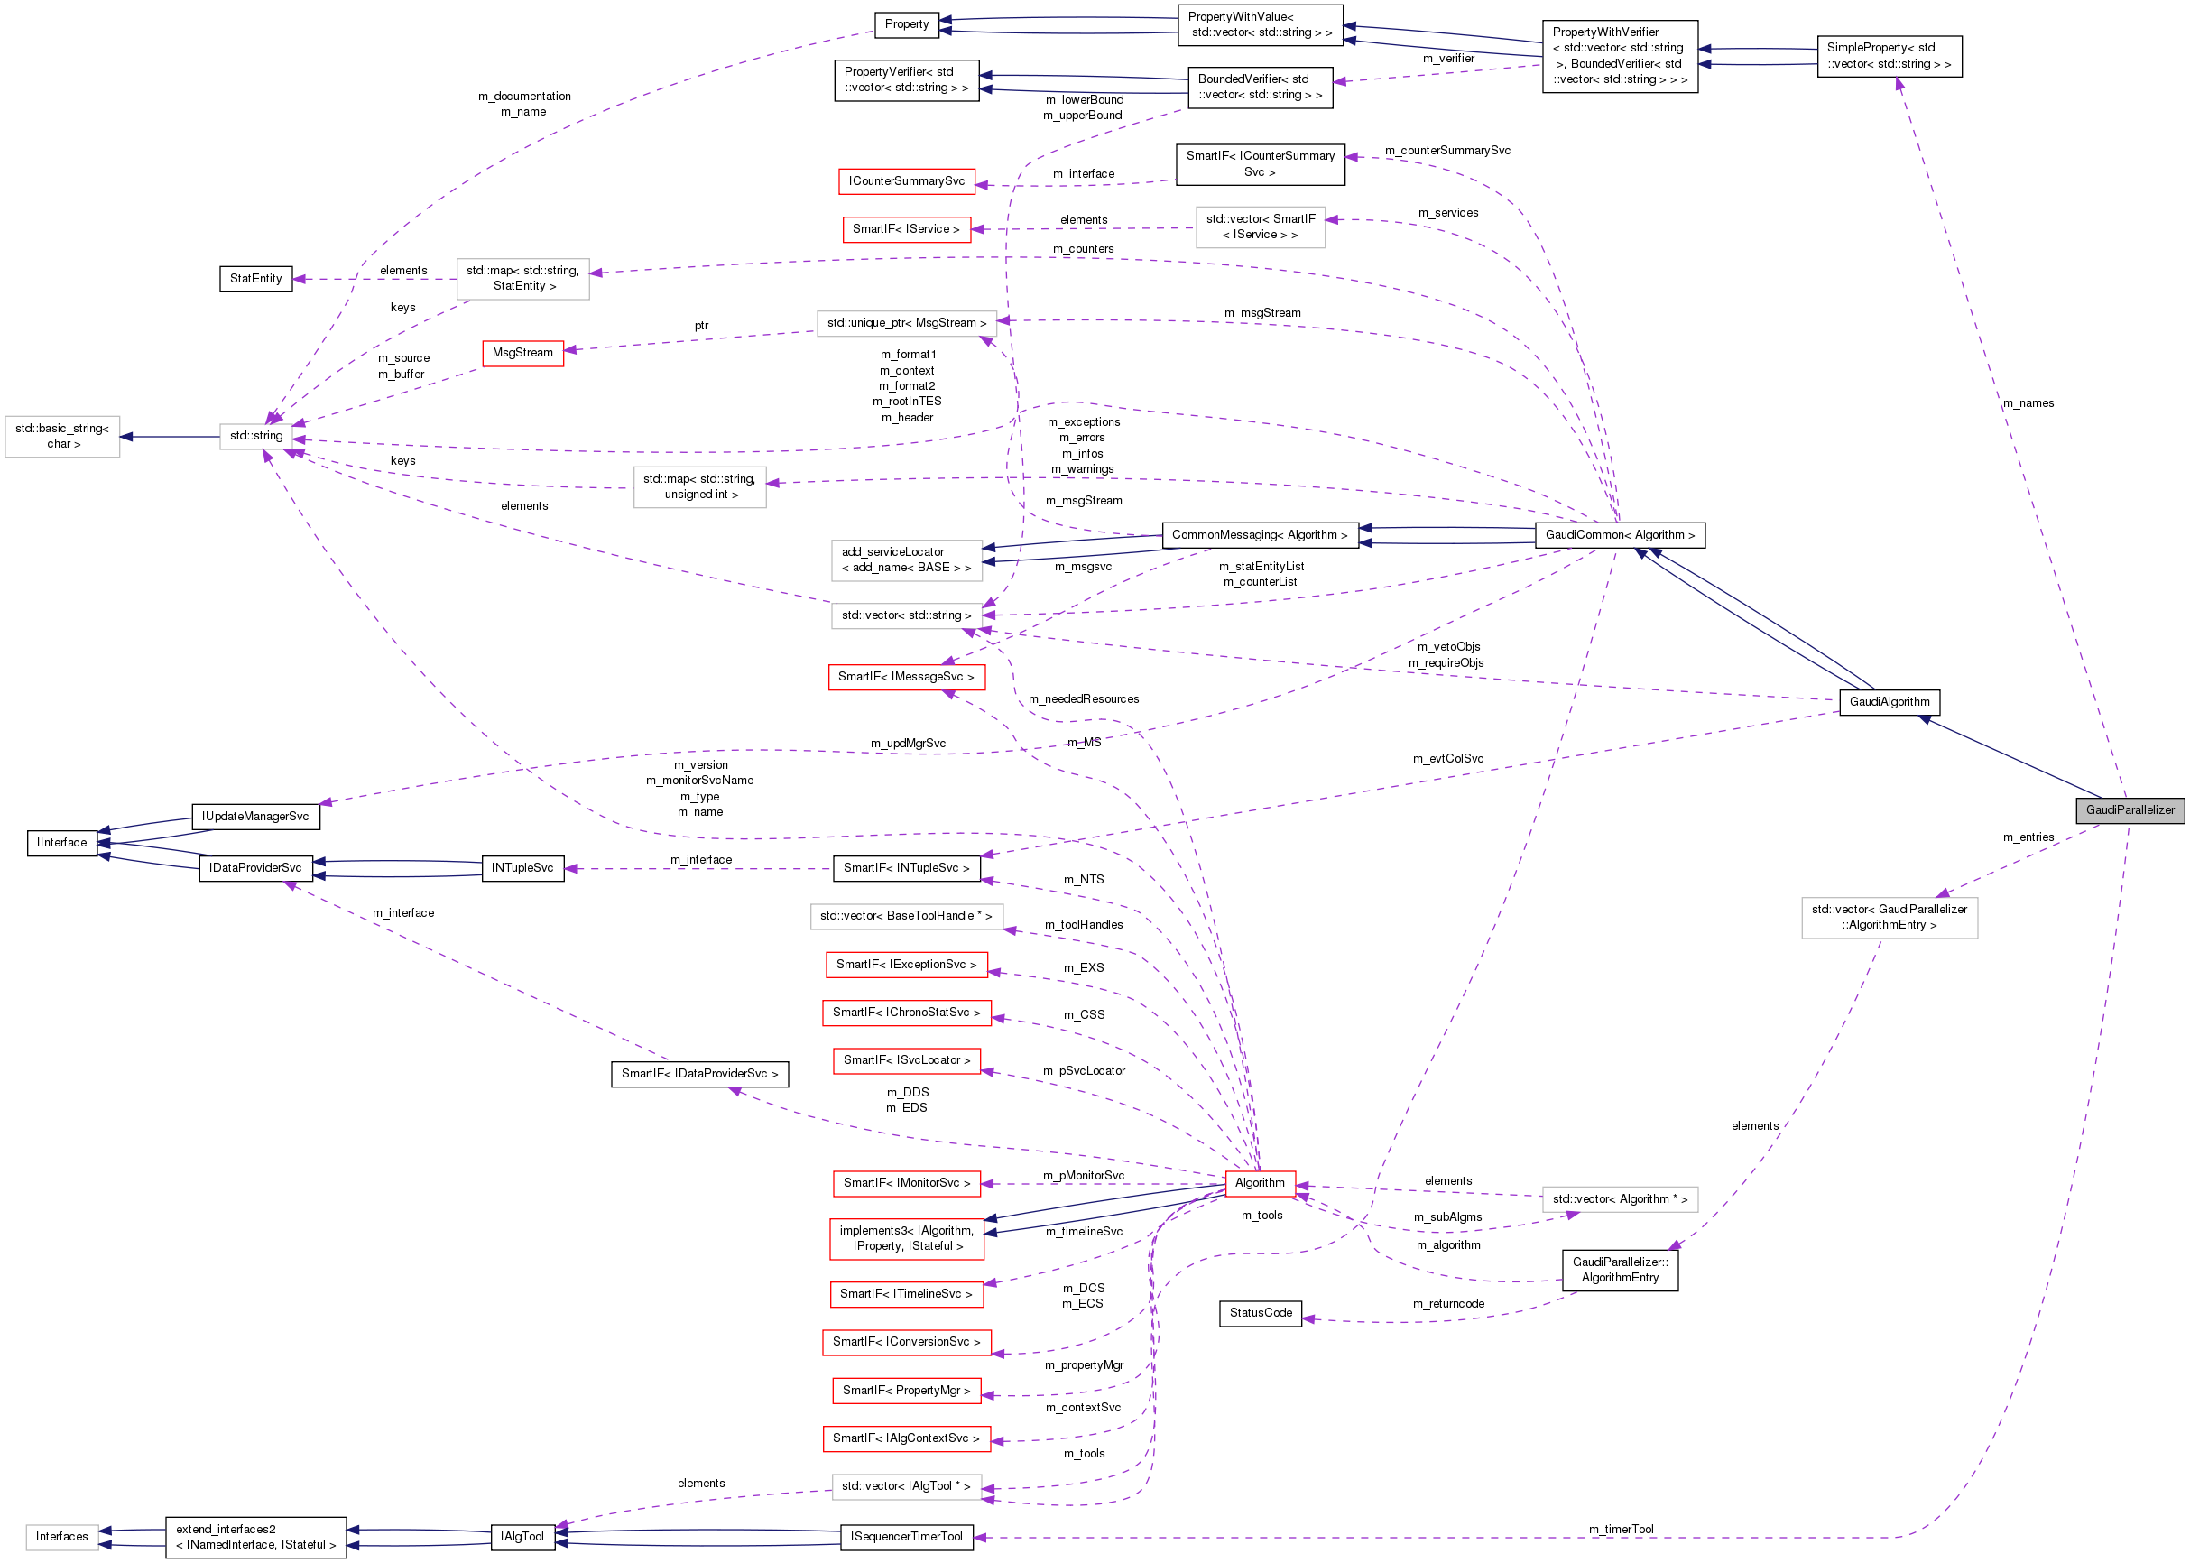Open the MsgStream class node

pos(522,352)
